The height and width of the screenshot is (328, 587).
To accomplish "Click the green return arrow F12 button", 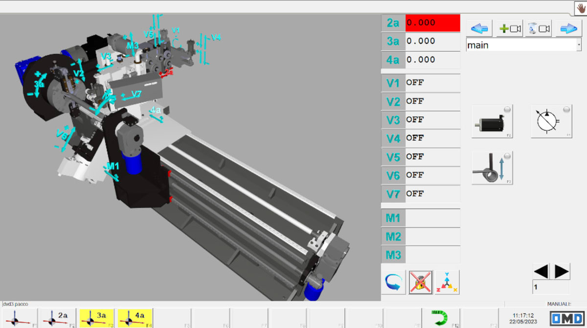I will point(442,318).
